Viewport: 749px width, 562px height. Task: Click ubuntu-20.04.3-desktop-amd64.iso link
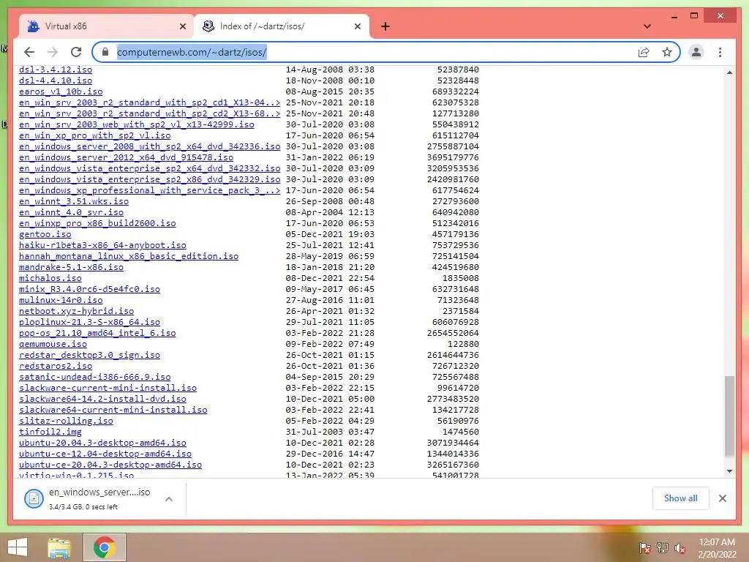[102, 443]
